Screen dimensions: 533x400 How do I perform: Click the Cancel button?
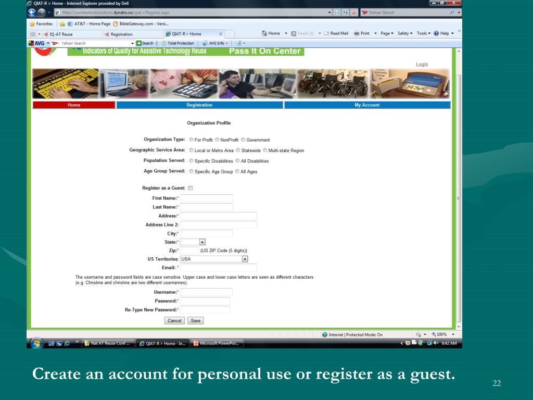coord(174,321)
